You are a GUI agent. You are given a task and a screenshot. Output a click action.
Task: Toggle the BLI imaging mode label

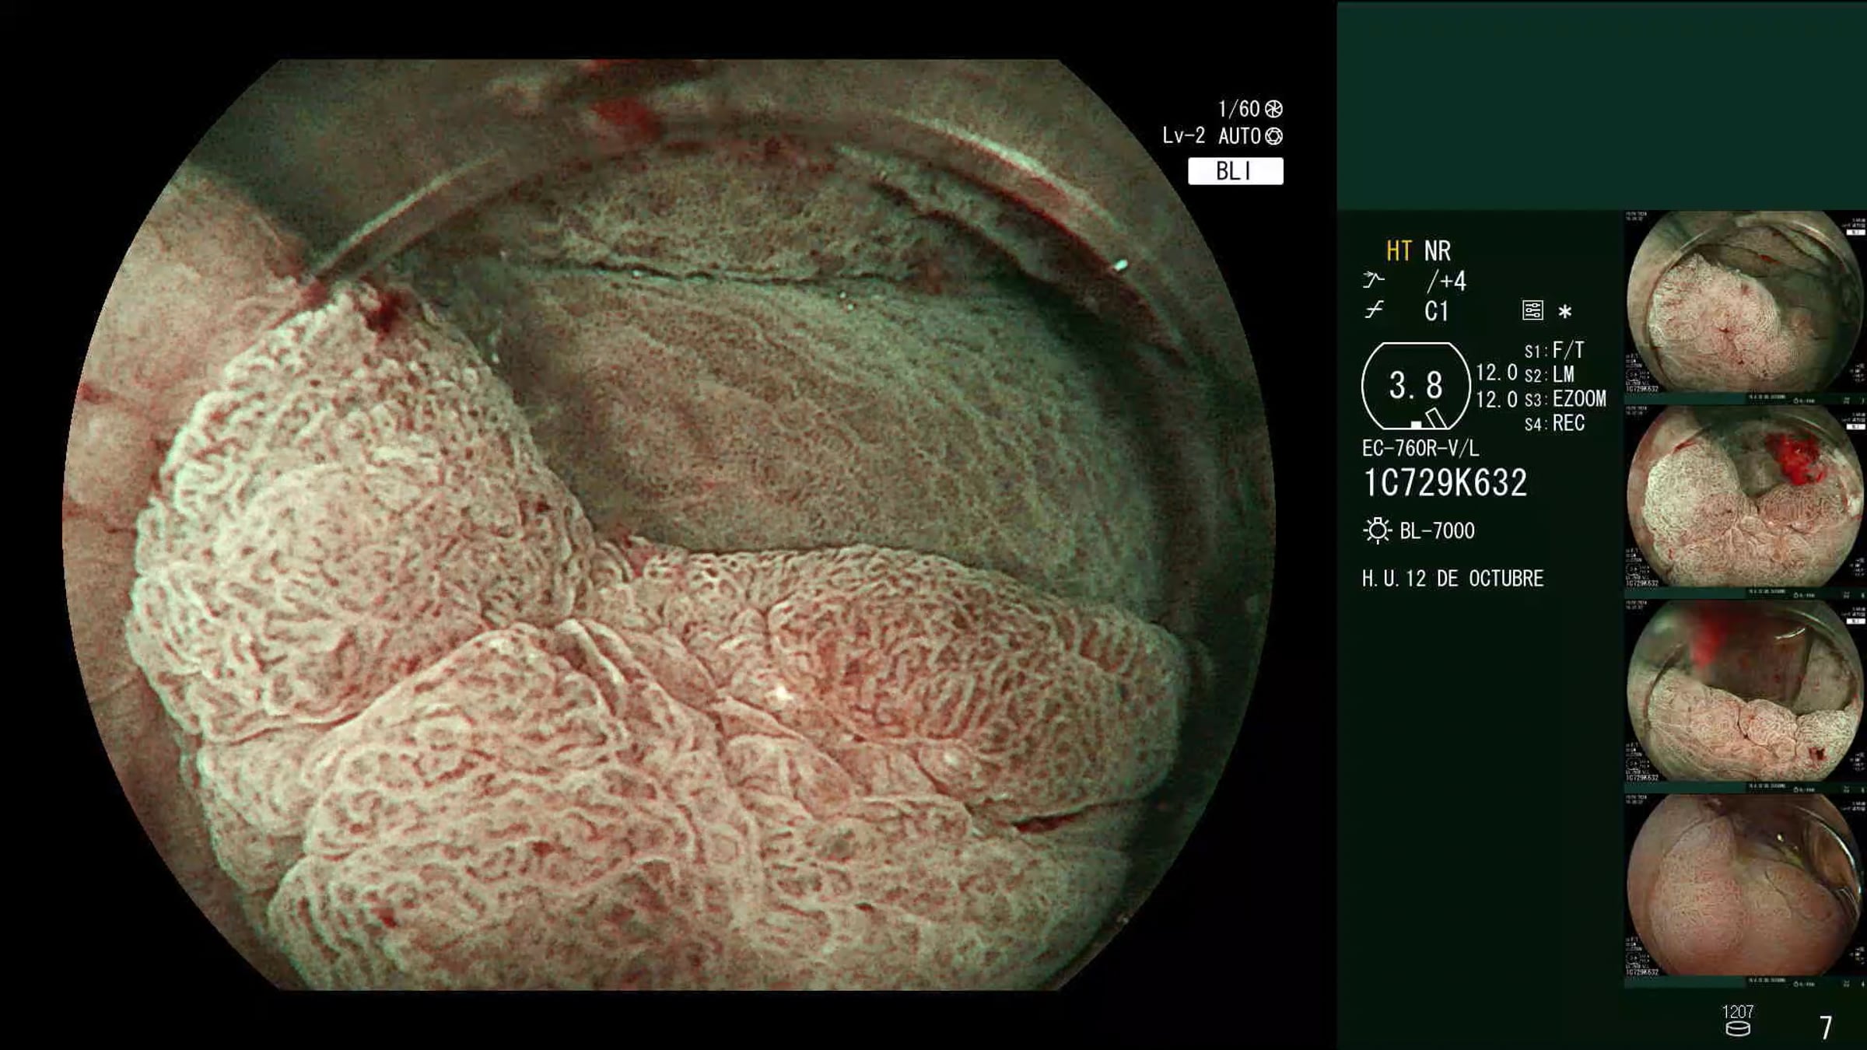tap(1235, 171)
